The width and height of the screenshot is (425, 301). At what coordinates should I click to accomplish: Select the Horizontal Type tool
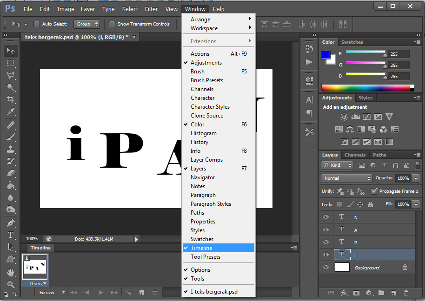tap(11, 235)
